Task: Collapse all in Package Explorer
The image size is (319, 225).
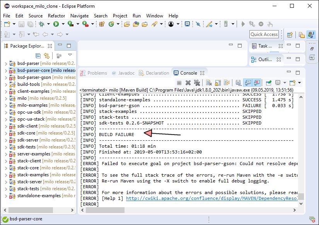Action: pyautogui.click(x=38, y=56)
